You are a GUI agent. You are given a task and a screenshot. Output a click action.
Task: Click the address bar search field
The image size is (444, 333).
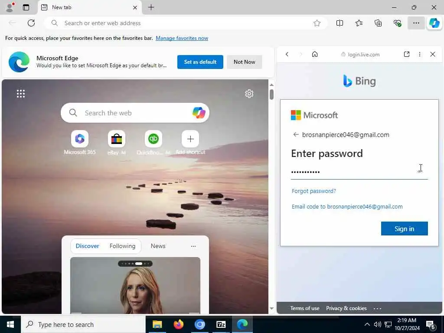tap(186, 23)
